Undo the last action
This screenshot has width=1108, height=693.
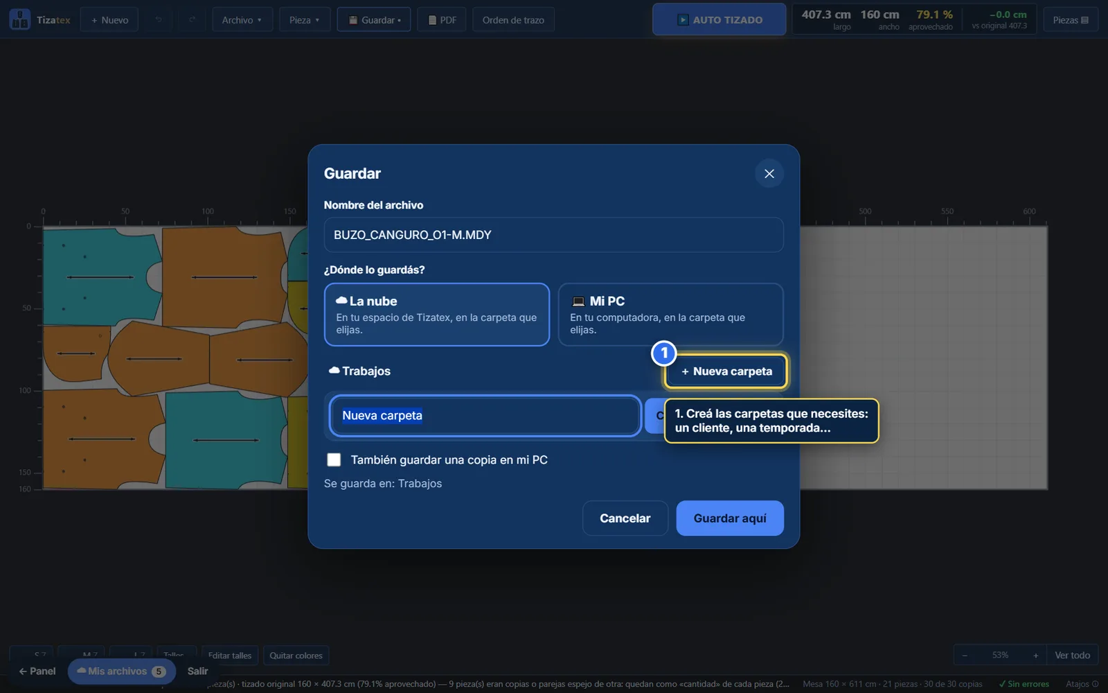pyautogui.click(x=159, y=20)
